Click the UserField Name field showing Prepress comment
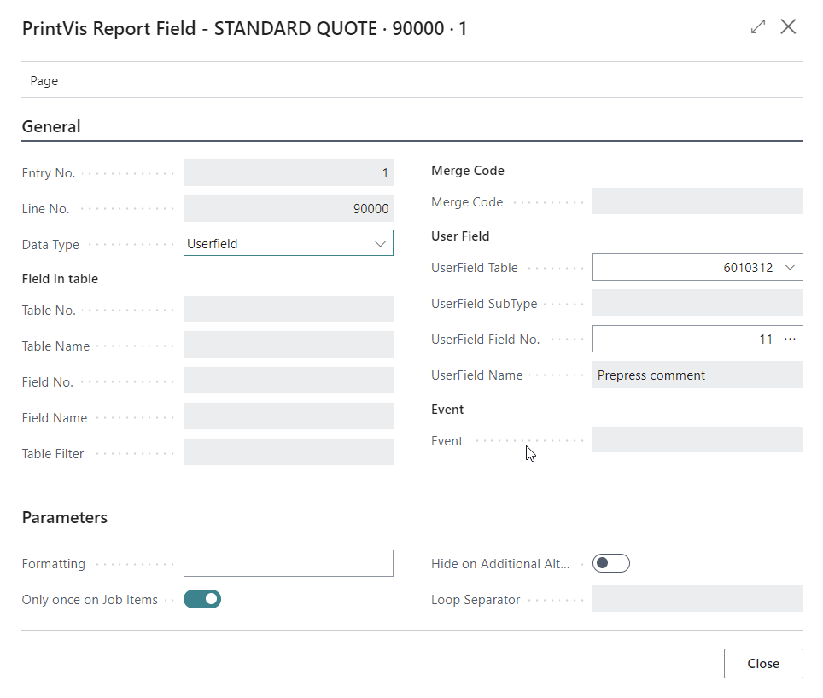The width and height of the screenshot is (823, 698). point(697,375)
